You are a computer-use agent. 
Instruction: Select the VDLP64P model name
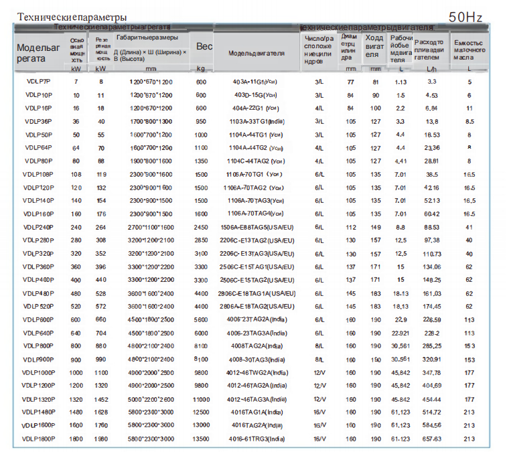tap(38, 148)
